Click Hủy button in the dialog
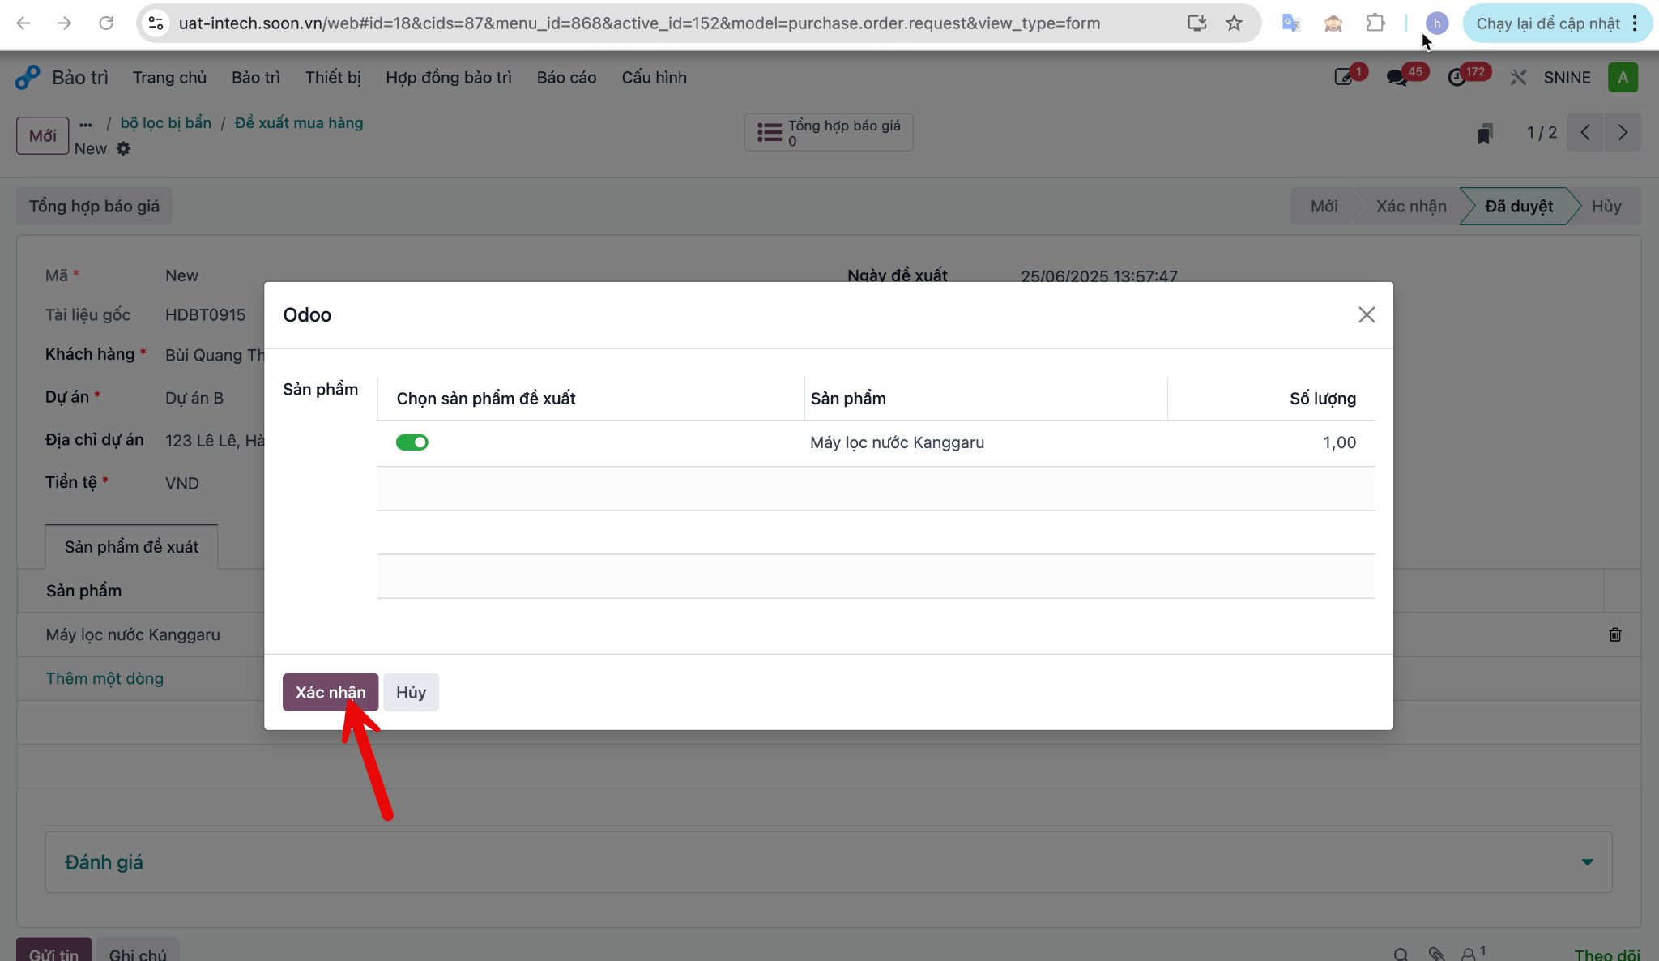 pyautogui.click(x=411, y=692)
